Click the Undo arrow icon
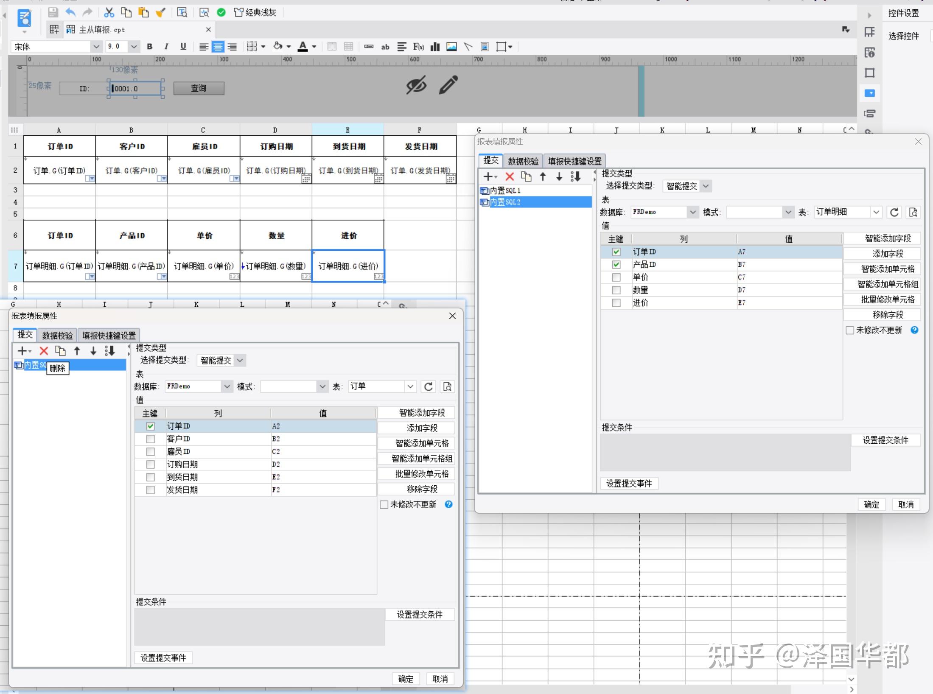The height and width of the screenshot is (694, 933). tap(70, 12)
